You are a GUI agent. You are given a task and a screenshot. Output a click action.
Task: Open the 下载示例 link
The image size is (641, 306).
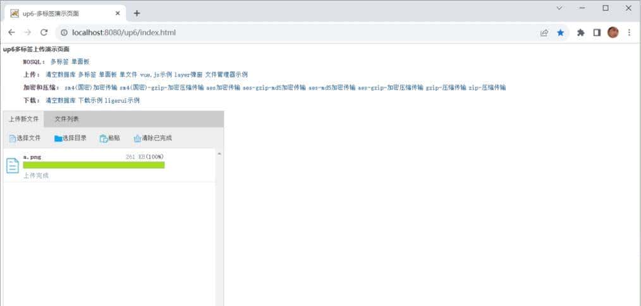(x=90, y=100)
